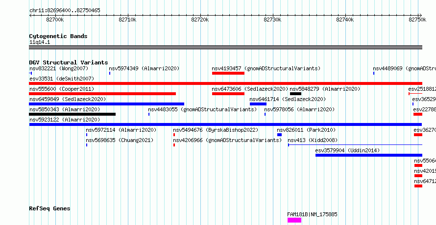This screenshot has height=225, width=436.
Task: Click the 82730k ruler label
Action: click(x=272, y=20)
